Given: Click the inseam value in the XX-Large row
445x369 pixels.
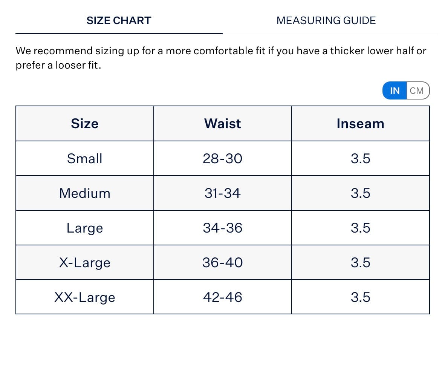Looking at the screenshot, I should (x=360, y=297).
